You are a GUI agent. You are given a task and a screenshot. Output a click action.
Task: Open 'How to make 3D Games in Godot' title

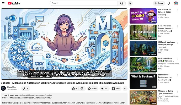(x=164, y=11)
